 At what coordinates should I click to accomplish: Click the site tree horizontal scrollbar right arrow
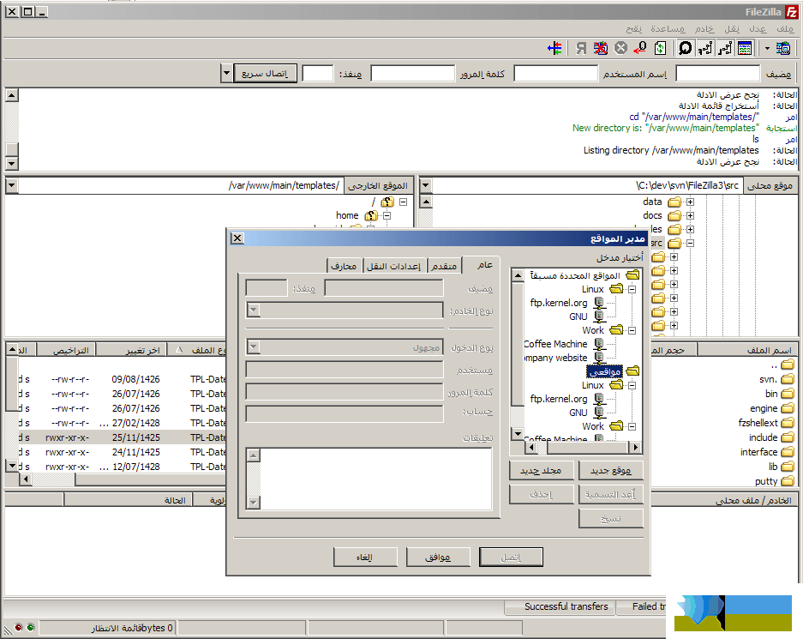click(x=635, y=448)
